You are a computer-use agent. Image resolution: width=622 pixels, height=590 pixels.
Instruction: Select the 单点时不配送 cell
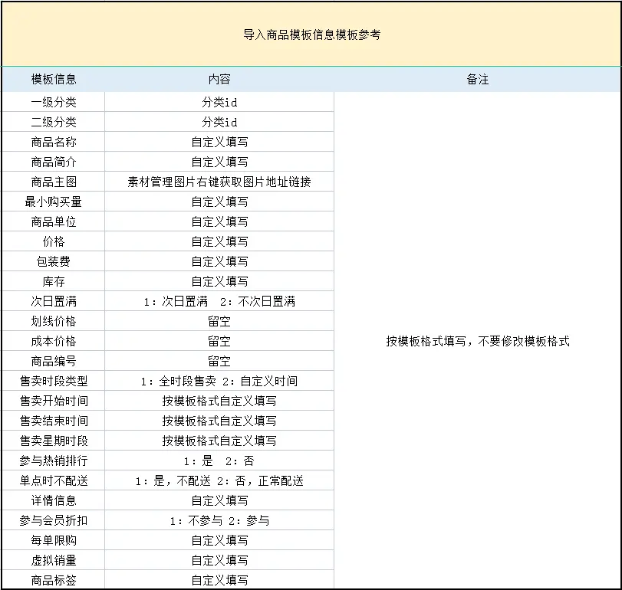[54, 480]
